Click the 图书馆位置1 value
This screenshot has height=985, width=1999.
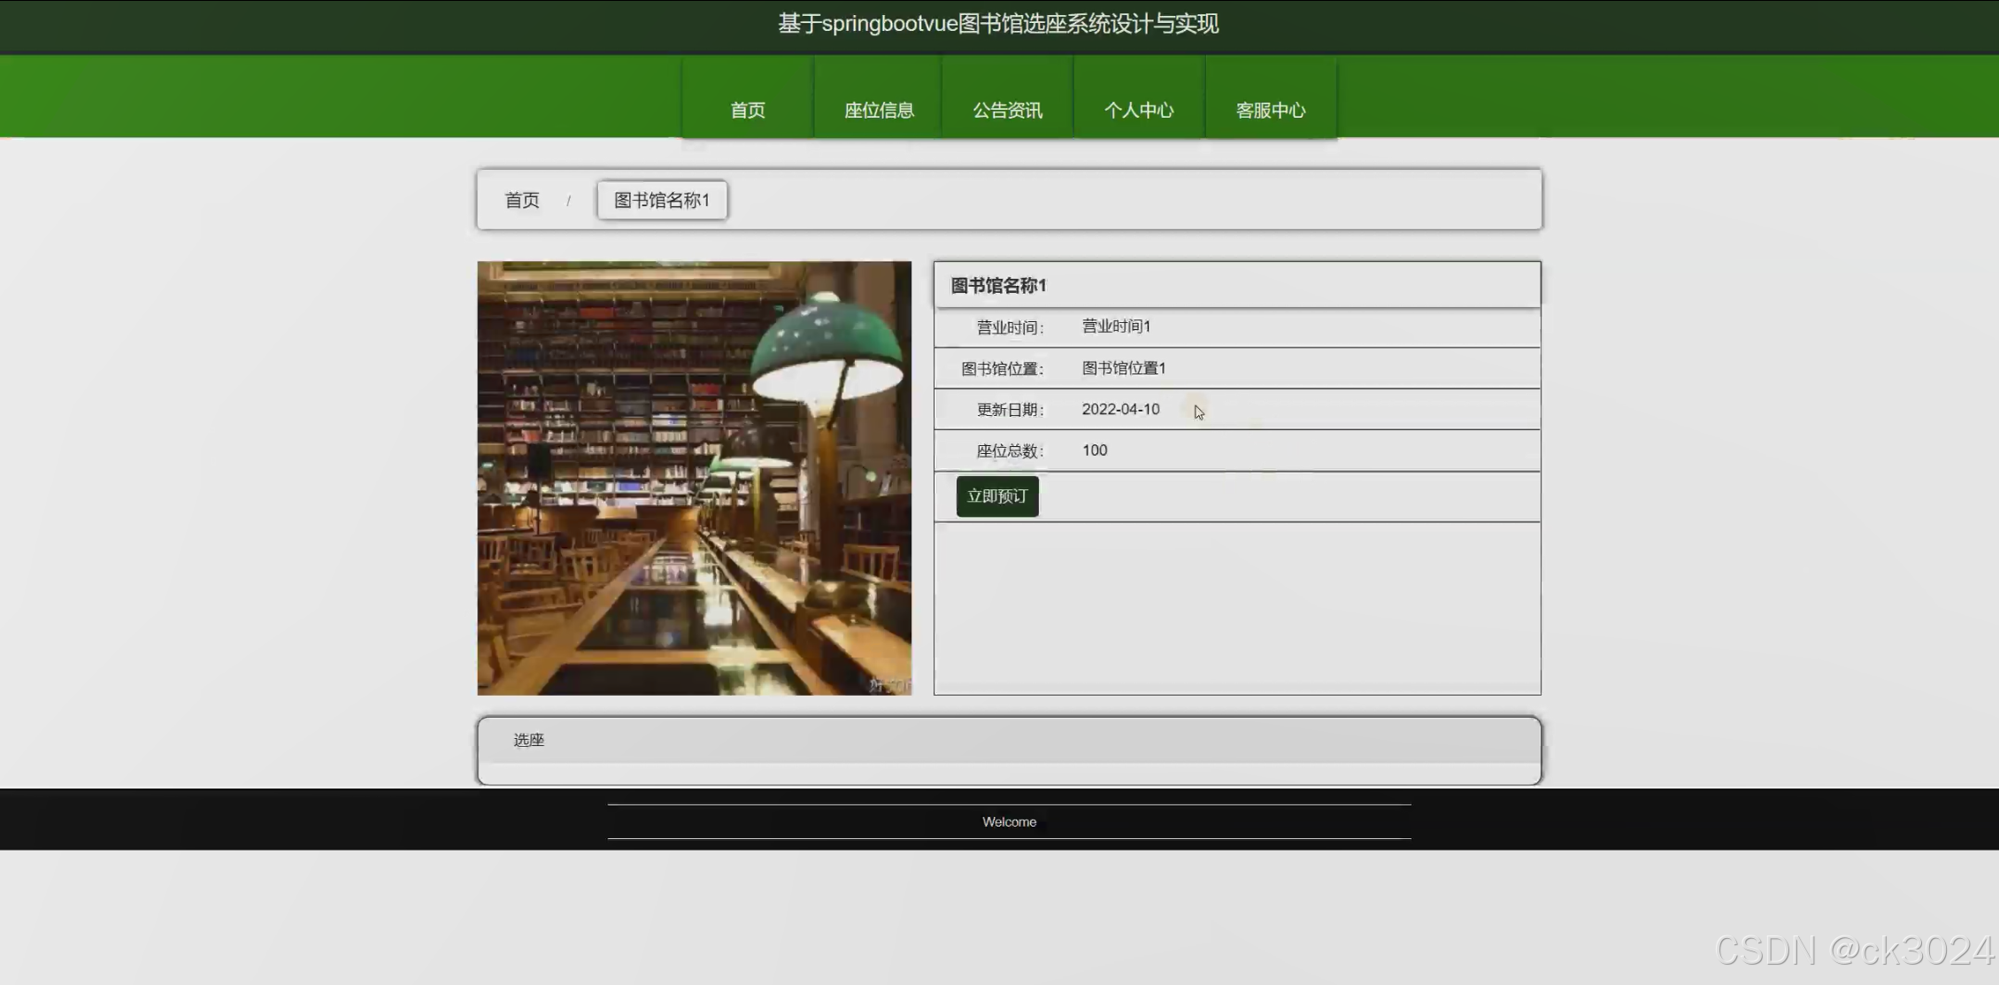pos(1124,368)
